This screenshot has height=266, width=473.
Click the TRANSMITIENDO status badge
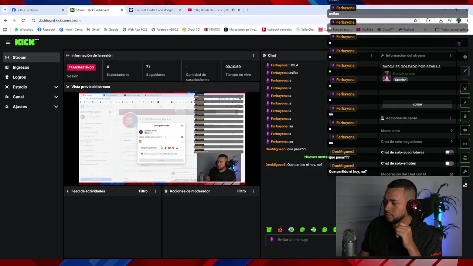coord(81,67)
